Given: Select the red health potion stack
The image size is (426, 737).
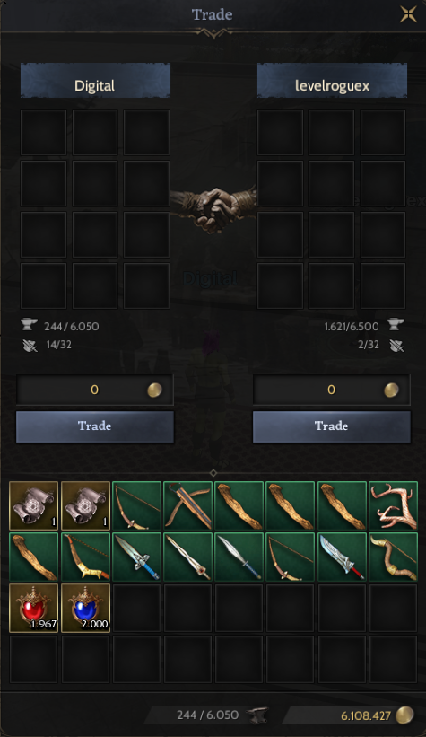Looking at the screenshot, I should tap(34, 608).
